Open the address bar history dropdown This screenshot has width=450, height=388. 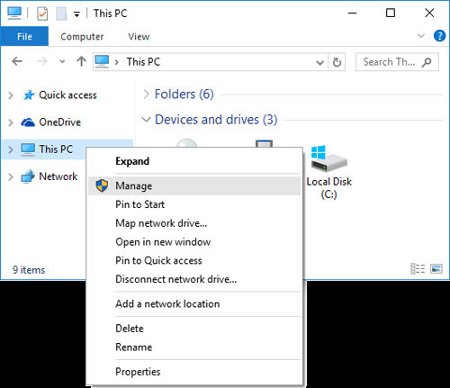320,62
